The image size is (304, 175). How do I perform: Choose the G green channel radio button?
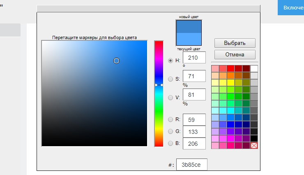point(171,131)
